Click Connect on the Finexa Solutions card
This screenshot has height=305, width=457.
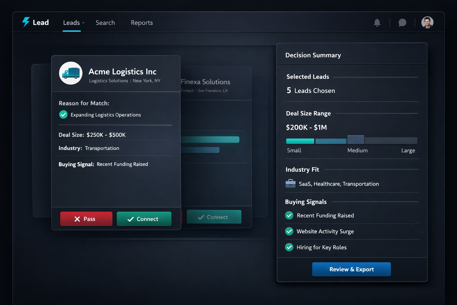tap(214, 217)
